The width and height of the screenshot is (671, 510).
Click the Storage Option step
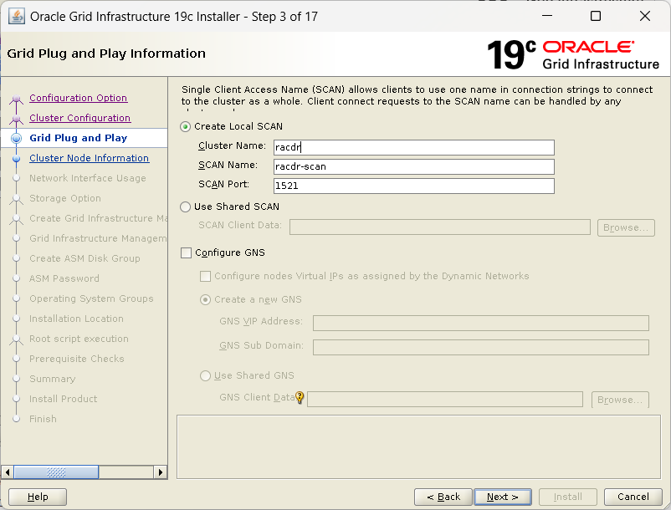pyautogui.click(x=65, y=198)
